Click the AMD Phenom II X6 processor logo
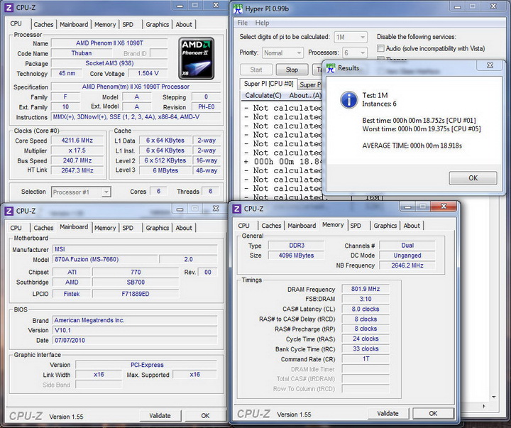The image size is (511, 428). [x=196, y=58]
